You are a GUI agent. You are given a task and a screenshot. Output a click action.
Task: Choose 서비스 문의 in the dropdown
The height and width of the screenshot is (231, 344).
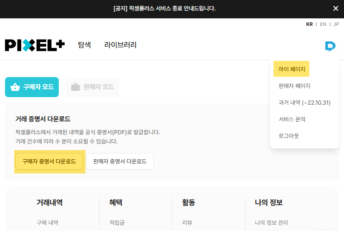point(292,119)
